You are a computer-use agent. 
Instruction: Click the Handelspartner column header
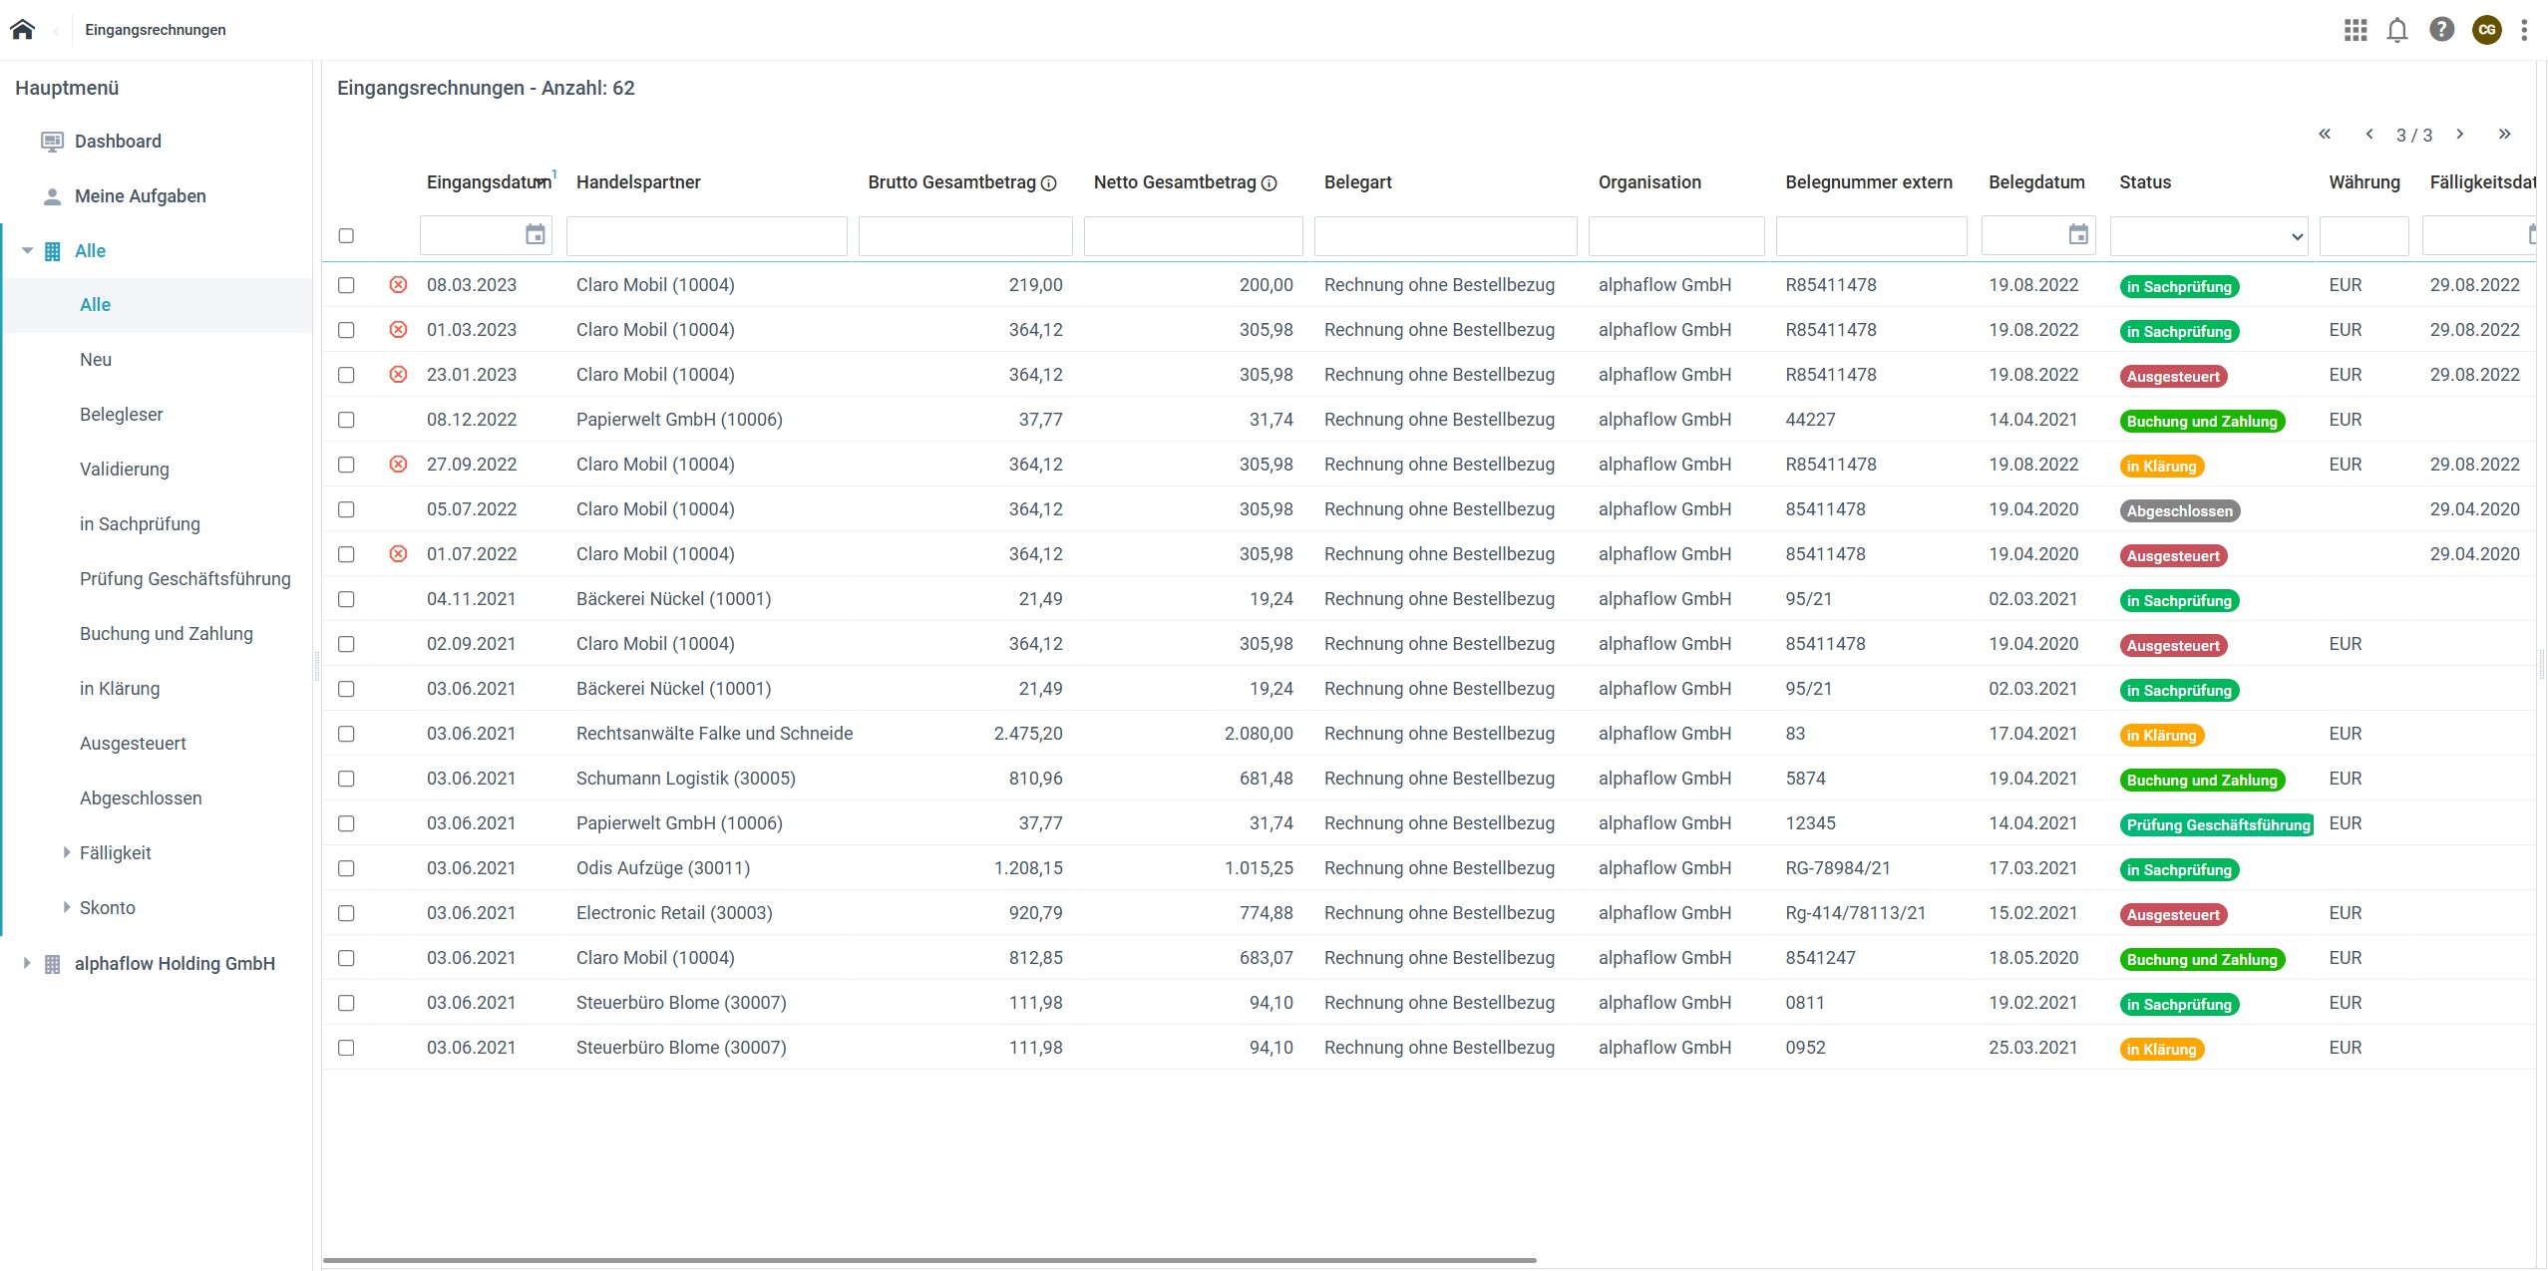(x=638, y=182)
